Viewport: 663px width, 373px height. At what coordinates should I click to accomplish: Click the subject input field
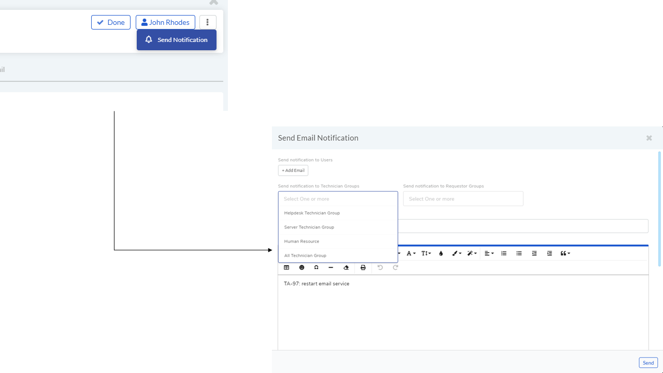(523, 226)
